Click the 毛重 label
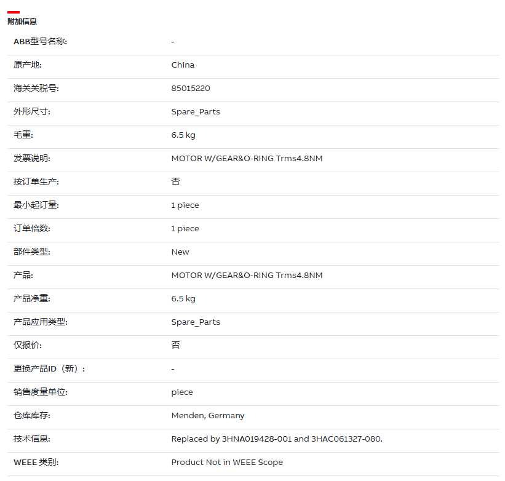The image size is (505, 481). coord(23,135)
